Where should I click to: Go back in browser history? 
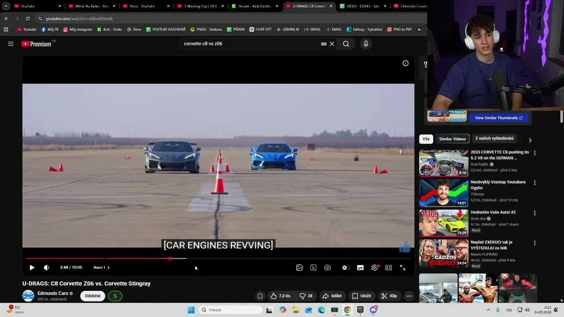pyautogui.click(x=6, y=18)
